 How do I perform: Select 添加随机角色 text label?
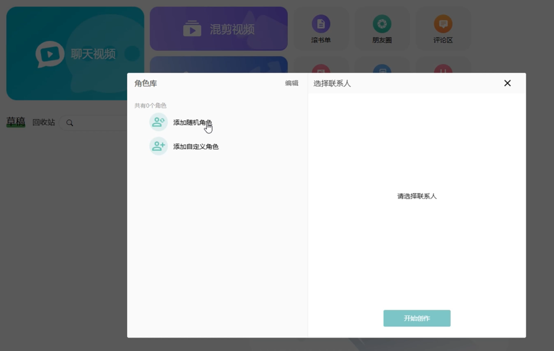(192, 122)
